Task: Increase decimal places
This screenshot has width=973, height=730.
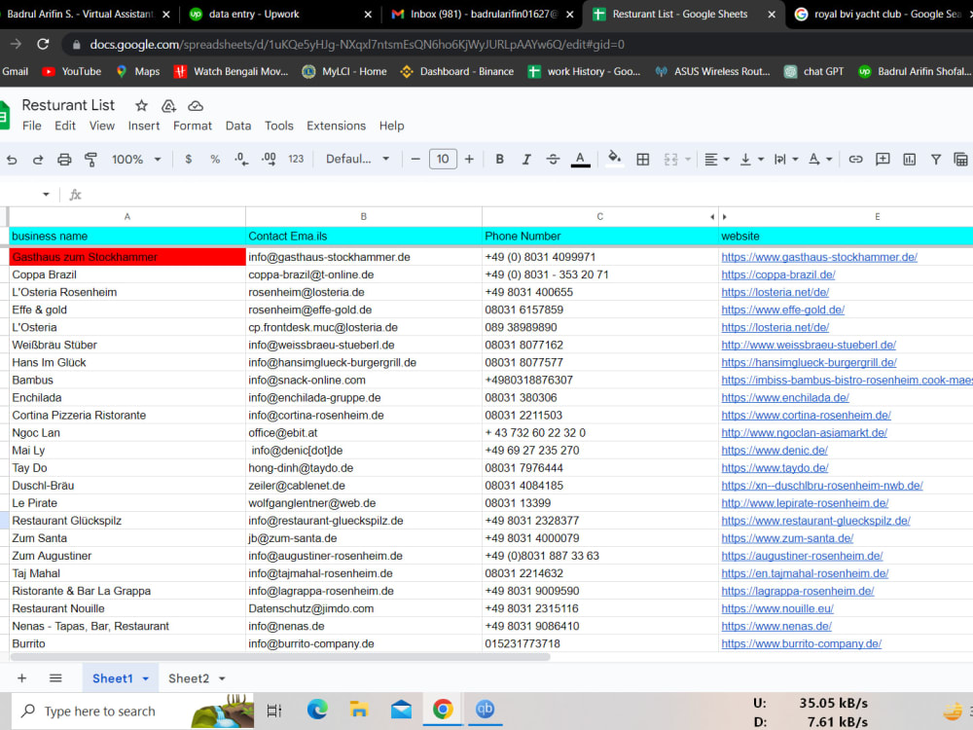Action: (x=269, y=160)
